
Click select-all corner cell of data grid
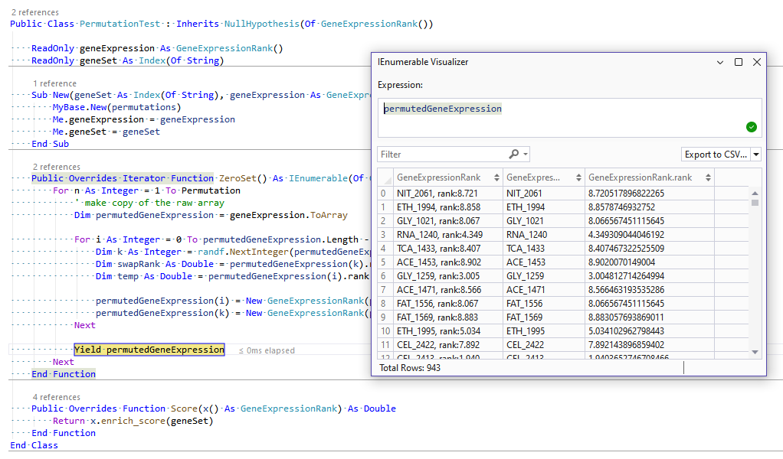[385, 177]
